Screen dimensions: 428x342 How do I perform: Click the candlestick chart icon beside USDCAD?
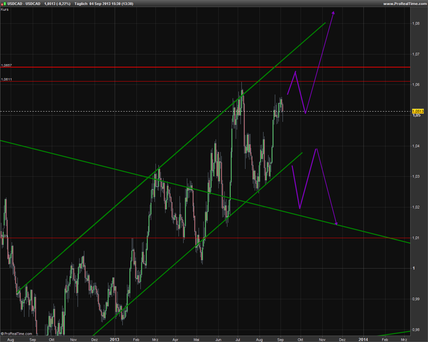coord(3,4)
